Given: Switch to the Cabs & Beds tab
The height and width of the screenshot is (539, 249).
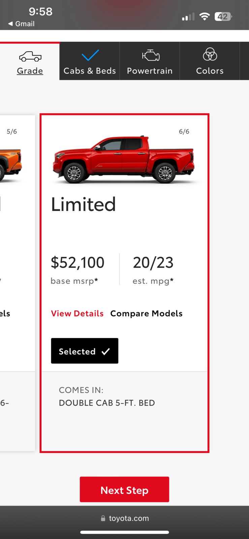Looking at the screenshot, I should [90, 61].
